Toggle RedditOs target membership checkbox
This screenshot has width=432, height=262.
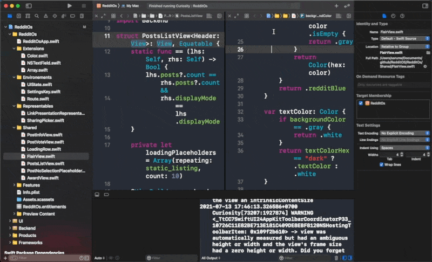tap(361, 102)
